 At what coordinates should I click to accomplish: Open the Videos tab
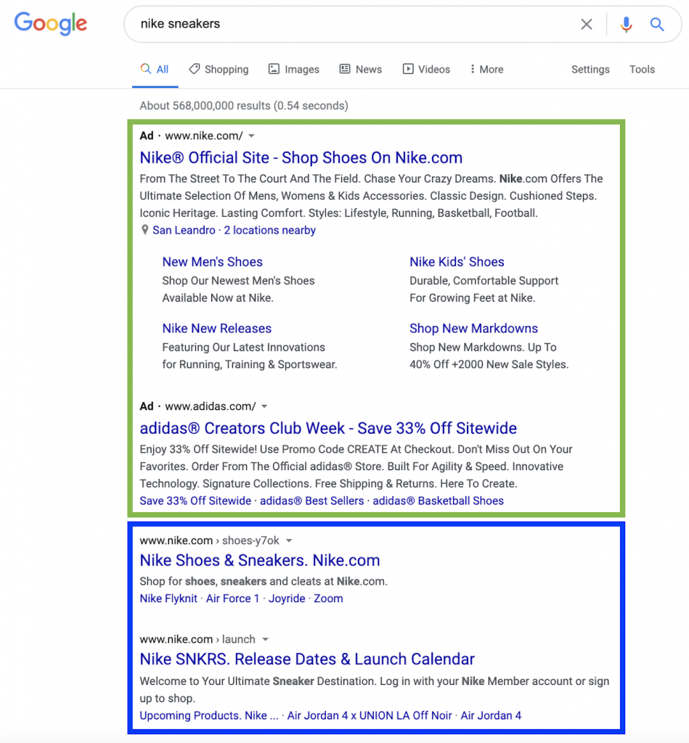tap(426, 69)
